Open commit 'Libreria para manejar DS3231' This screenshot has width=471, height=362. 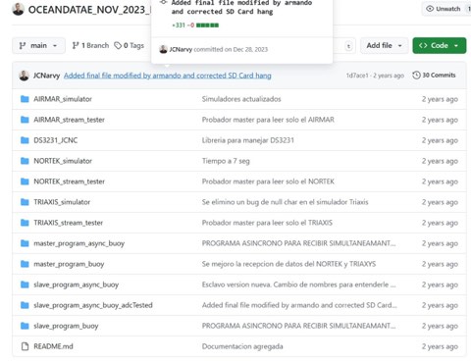click(x=247, y=140)
